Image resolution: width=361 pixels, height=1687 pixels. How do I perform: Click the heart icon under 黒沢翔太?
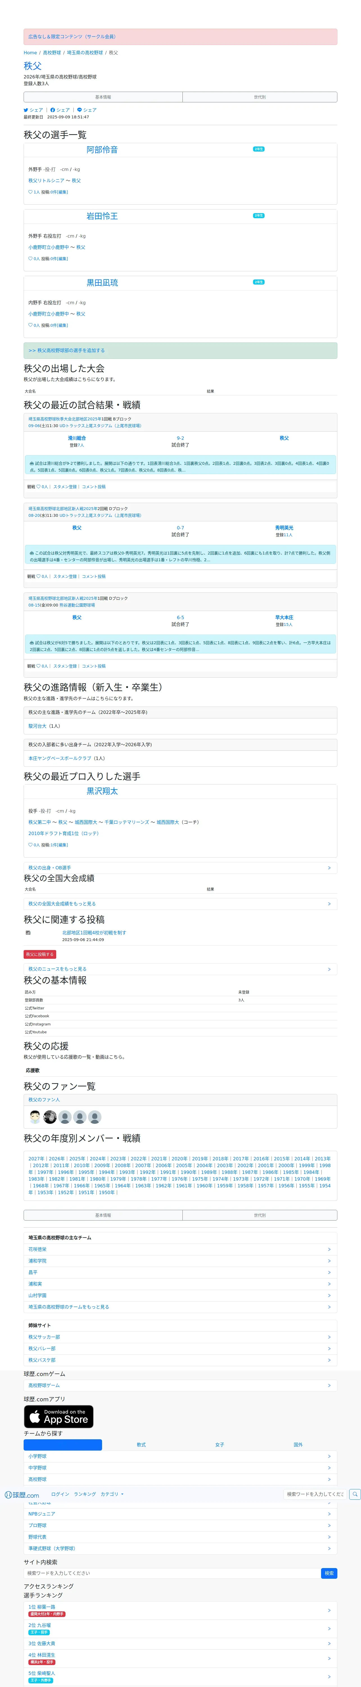pyautogui.click(x=30, y=845)
